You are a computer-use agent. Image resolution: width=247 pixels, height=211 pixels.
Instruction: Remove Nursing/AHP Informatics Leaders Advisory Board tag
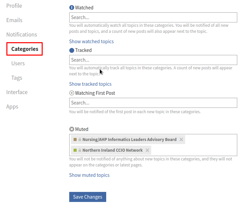(181, 140)
